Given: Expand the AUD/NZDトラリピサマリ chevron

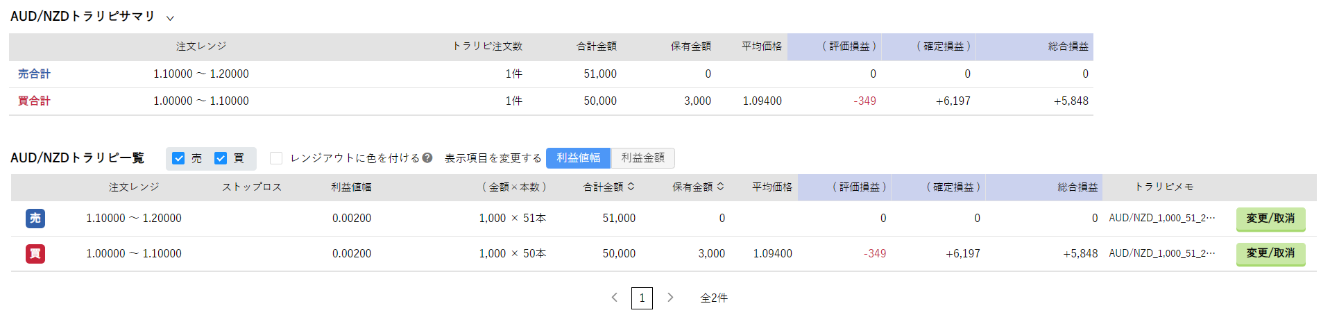Looking at the screenshot, I should (170, 18).
